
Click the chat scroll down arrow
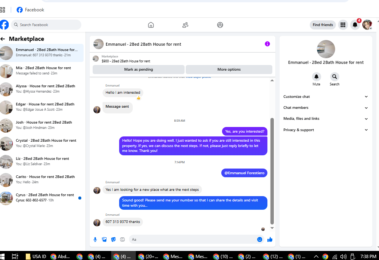click(x=272, y=228)
